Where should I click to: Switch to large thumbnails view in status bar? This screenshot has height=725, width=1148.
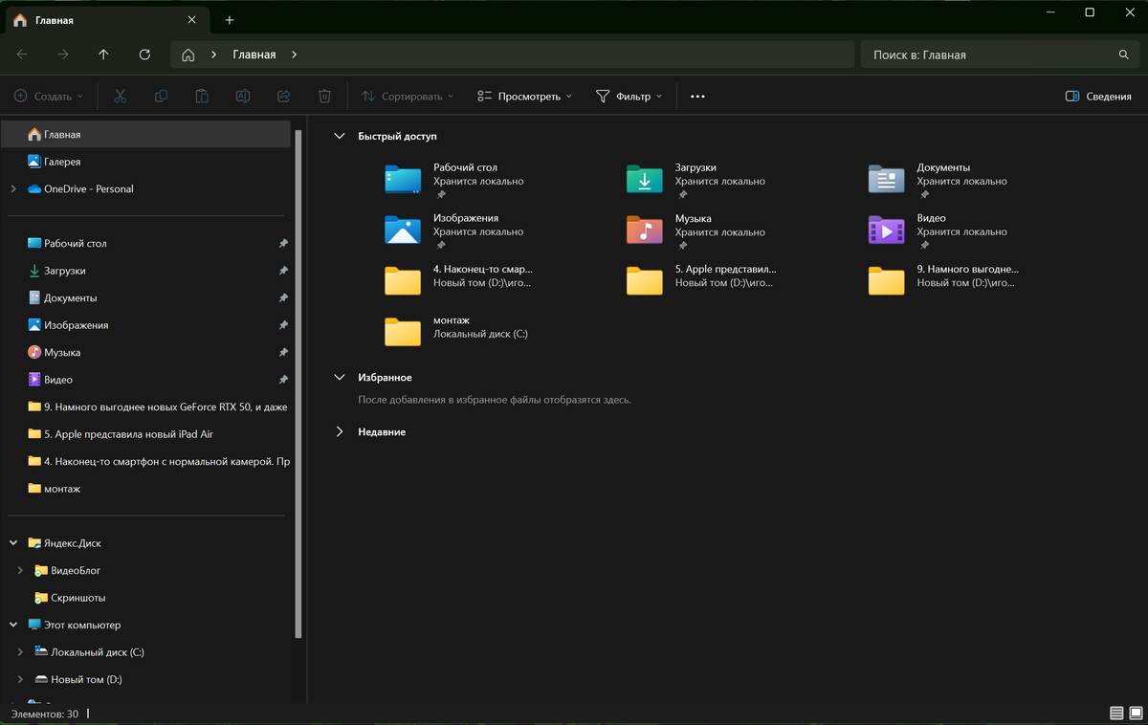click(x=1135, y=714)
